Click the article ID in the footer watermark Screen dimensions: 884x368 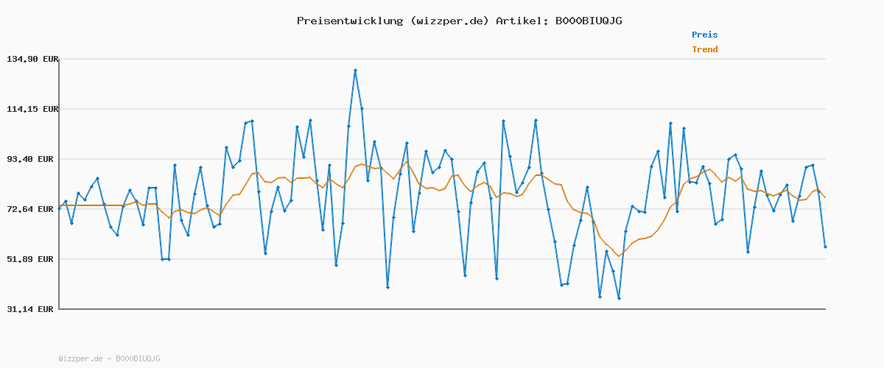(138, 359)
